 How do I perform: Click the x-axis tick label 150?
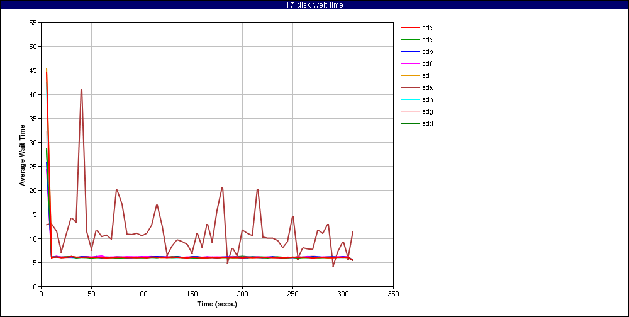tap(192, 294)
